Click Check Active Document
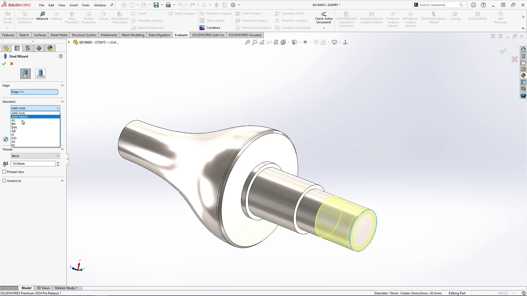 pyautogui.click(x=323, y=17)
